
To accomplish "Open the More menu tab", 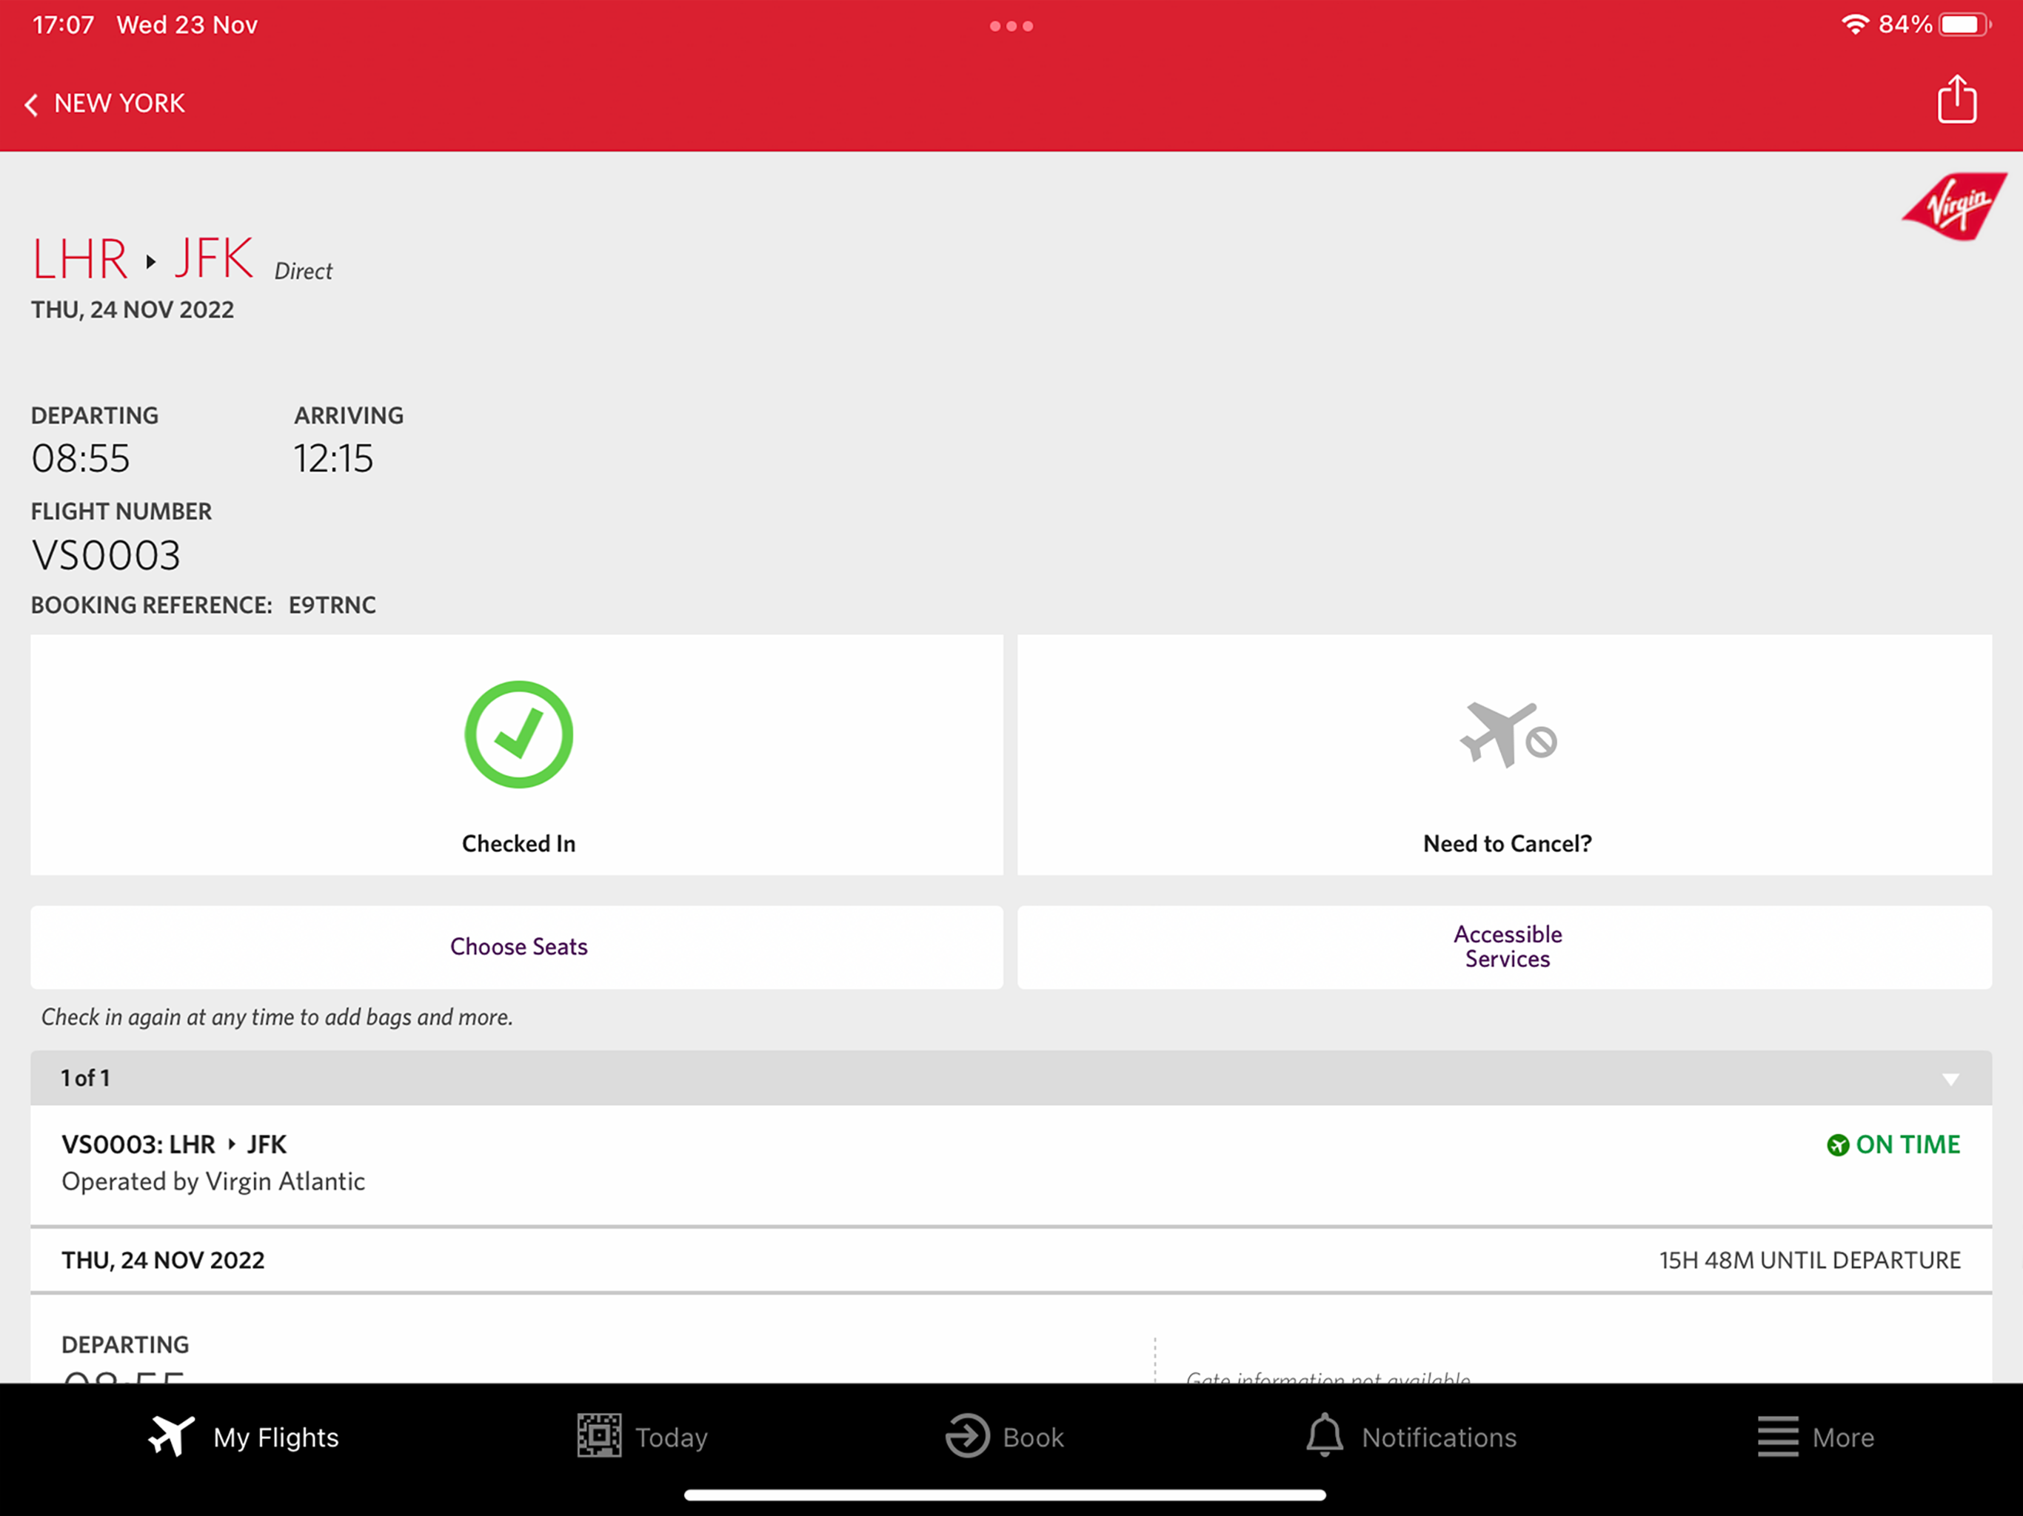I will (1816, 1437).
